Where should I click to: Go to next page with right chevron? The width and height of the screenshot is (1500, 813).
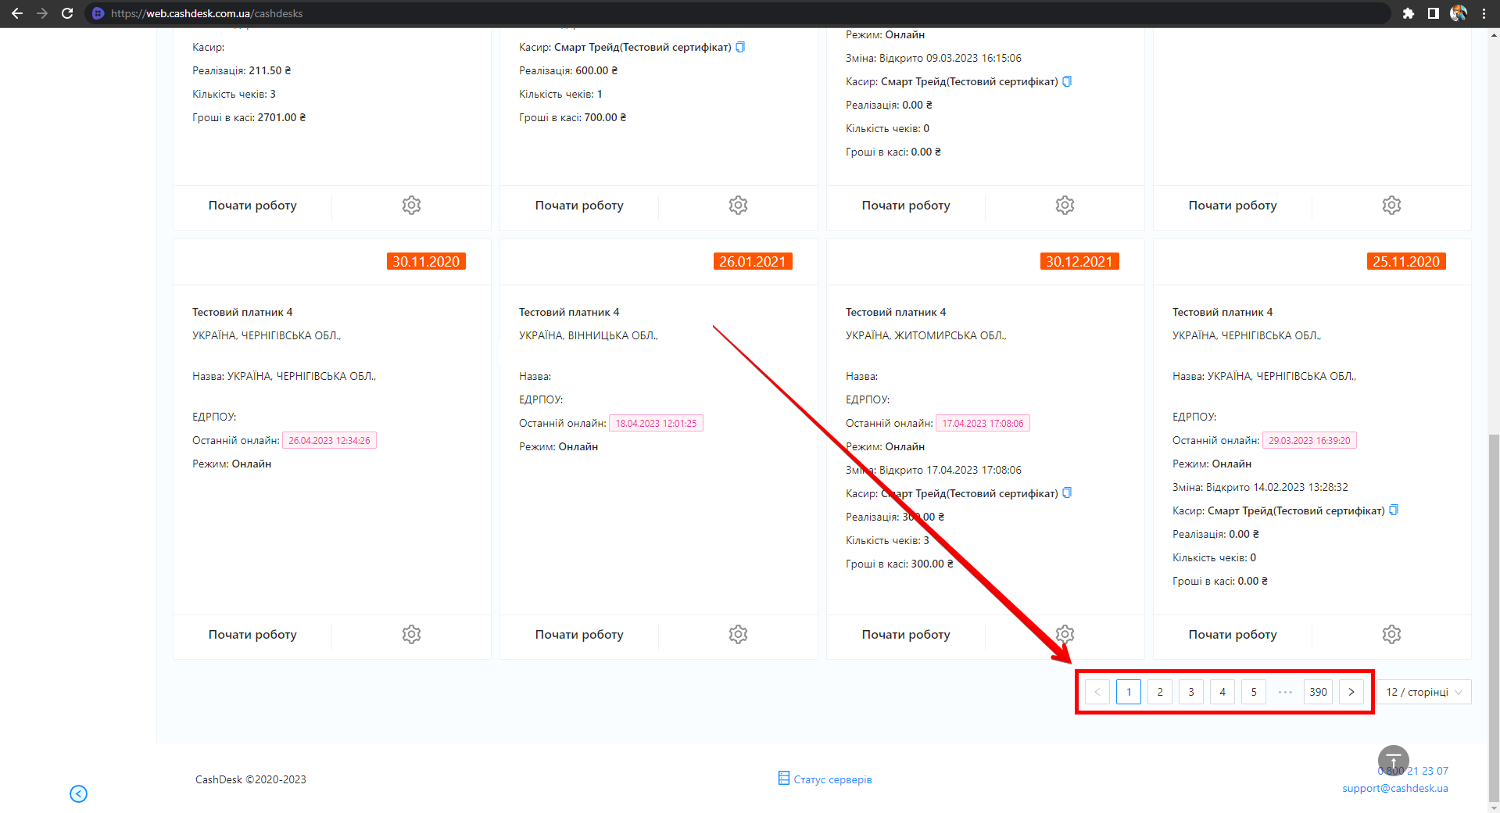tap(1351, 692)
